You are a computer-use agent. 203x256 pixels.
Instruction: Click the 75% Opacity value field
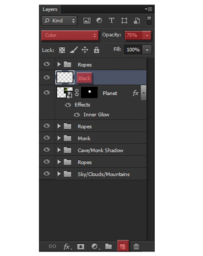coord(133,35)
